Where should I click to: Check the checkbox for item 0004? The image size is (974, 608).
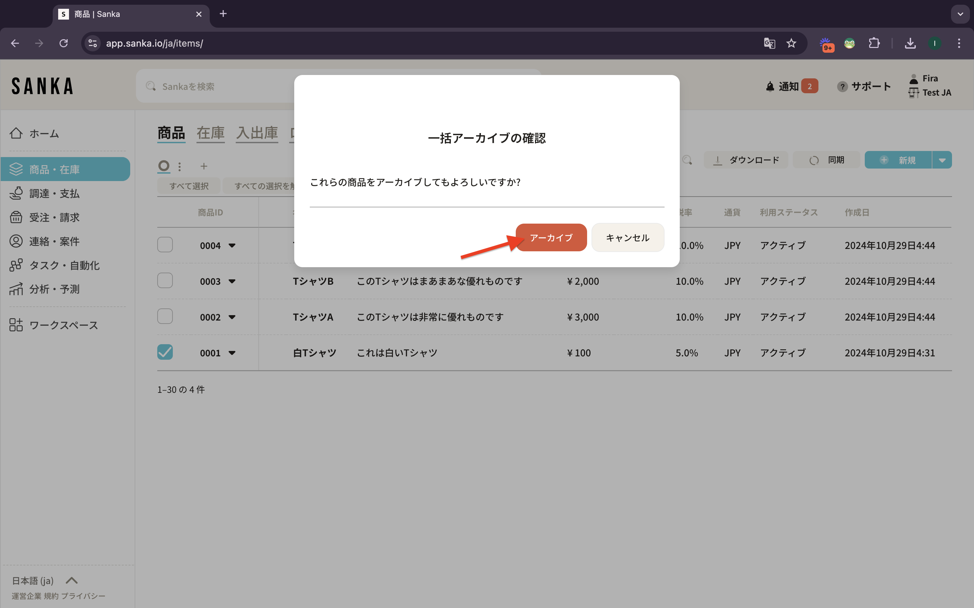point(165,245)
